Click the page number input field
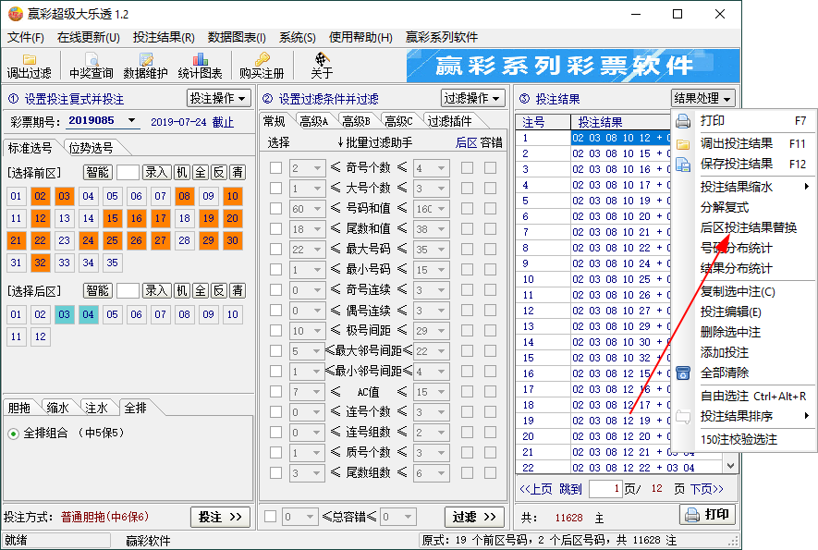 point(604,489)
